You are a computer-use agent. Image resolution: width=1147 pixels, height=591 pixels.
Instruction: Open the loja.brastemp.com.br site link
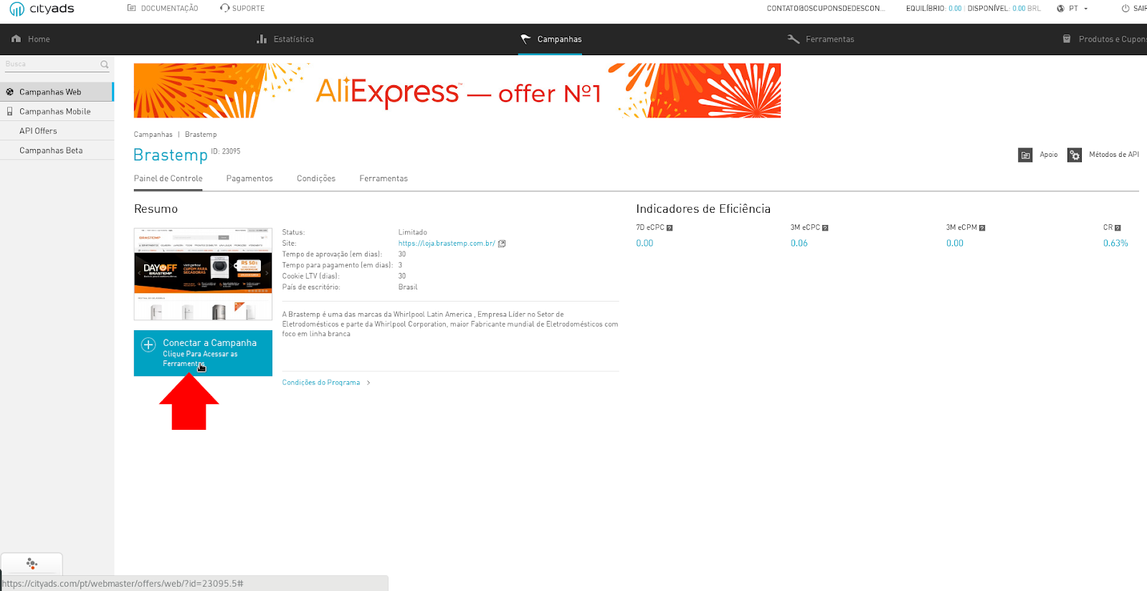click(447, 244)
